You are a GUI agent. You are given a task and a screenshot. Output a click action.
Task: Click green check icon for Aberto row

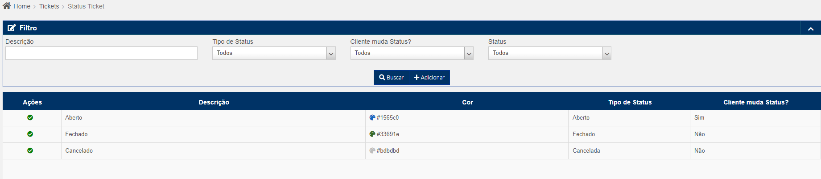pyautogui.click(x=30, y=117)
